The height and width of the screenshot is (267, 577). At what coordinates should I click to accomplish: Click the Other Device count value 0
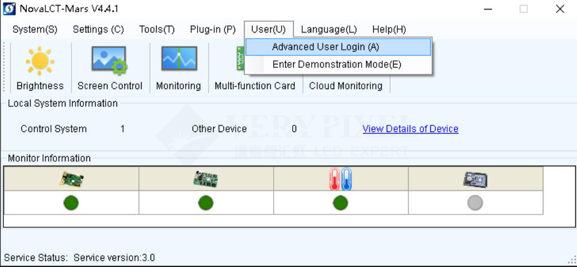click(x=294, y=129)
